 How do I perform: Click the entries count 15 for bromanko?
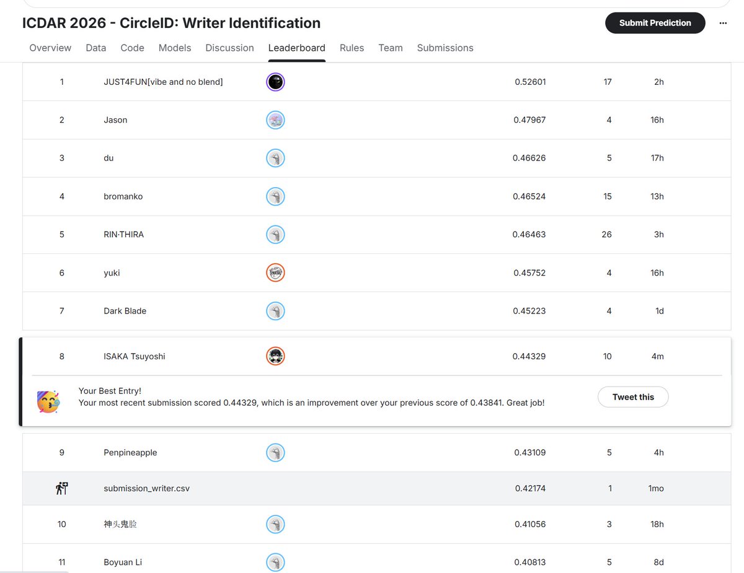pyautogui.click(x=608, y=196)
